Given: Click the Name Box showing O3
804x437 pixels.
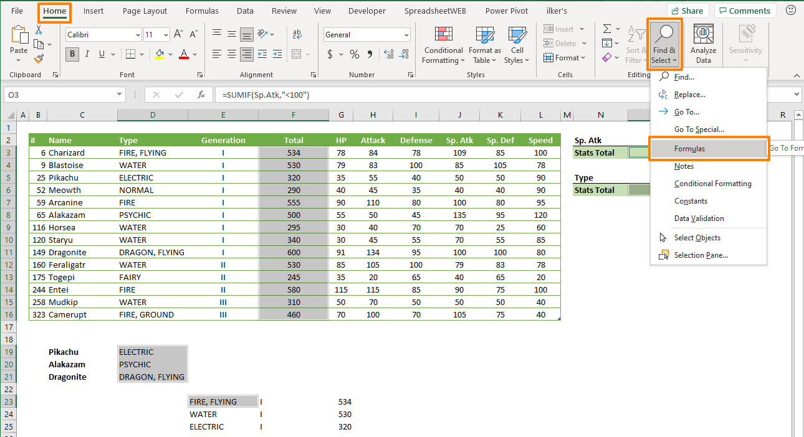Looking at the screenshot, I should click(x=59, y=95).
